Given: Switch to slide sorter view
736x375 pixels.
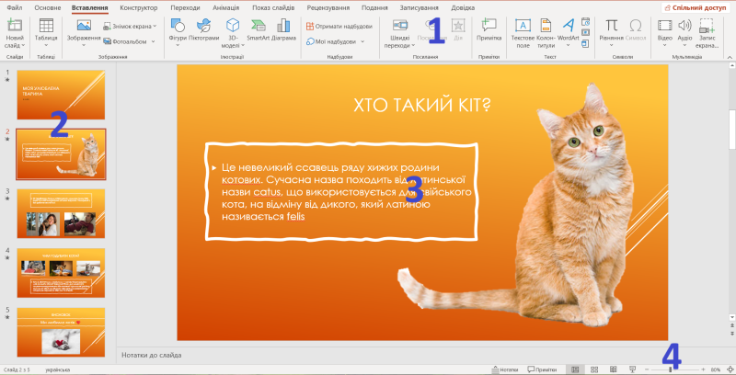Looking at the screenshot, I should pos(593,369).
